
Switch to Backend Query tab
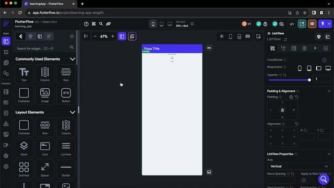(294, 49)
